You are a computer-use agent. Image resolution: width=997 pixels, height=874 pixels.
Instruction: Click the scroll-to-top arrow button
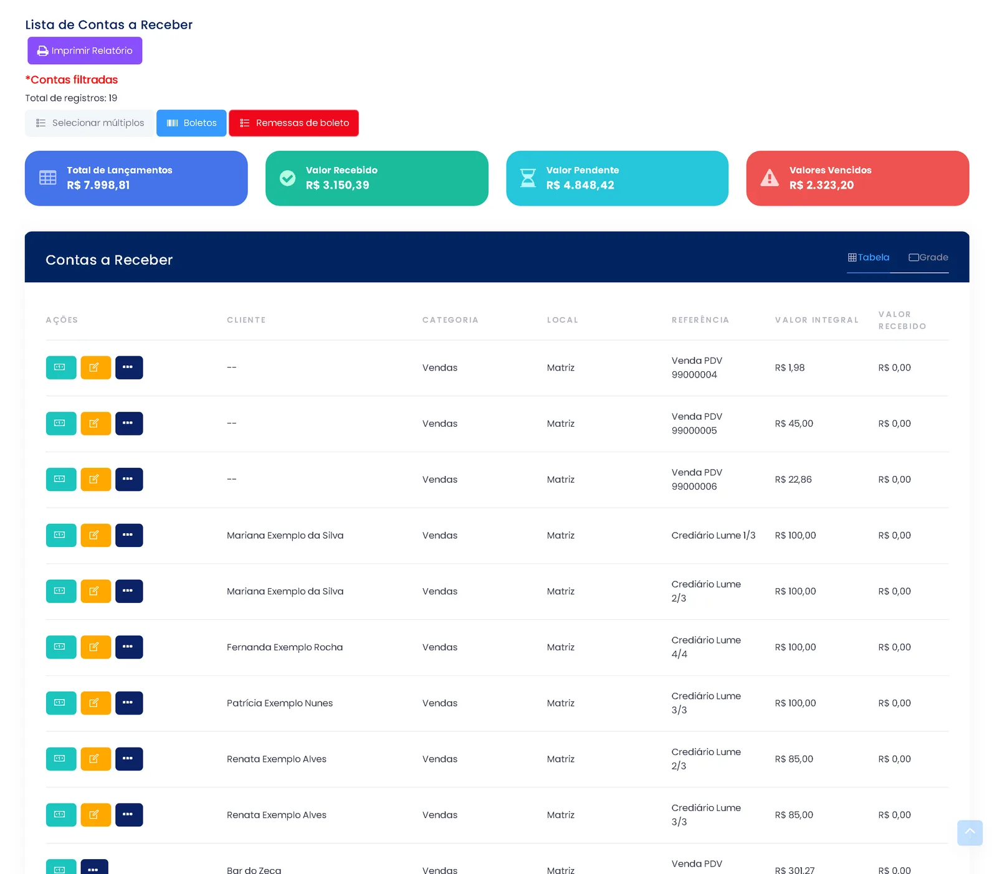970,833
